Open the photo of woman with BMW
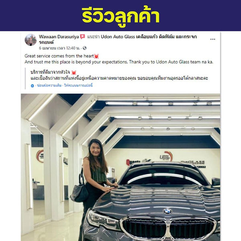Screen dimensions: 241x241 (x=120, y=167)
